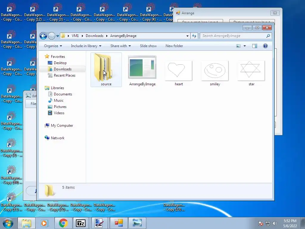The height and width of the screenshot is (229, 305).
Task: Open Recent Places in navigation pane
Action: pyautogui.click(x=64, y=75)
